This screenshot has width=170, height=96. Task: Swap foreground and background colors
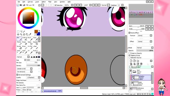39,31
